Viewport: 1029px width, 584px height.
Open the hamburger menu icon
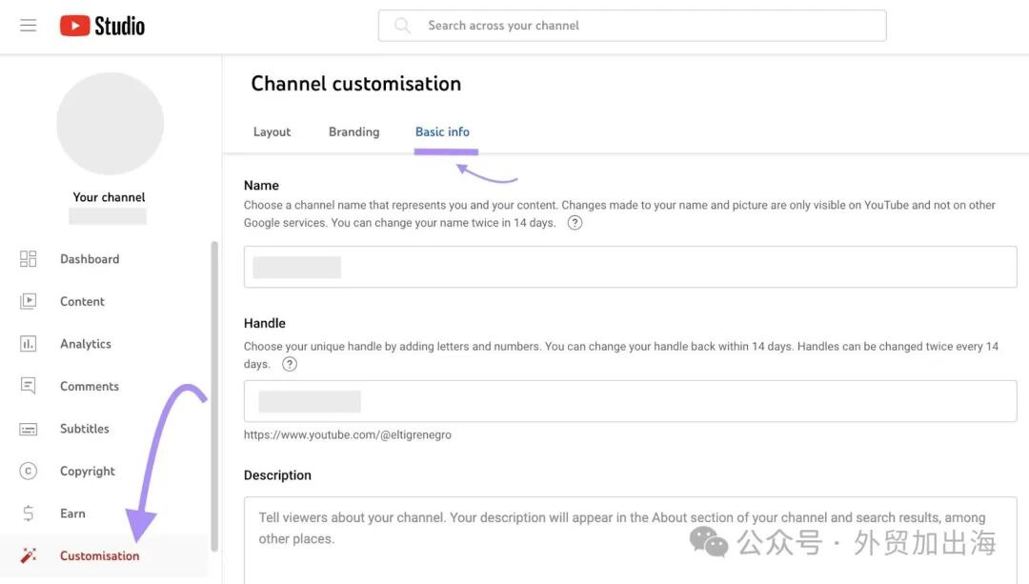pyautogui.click(x=29, y=26)
